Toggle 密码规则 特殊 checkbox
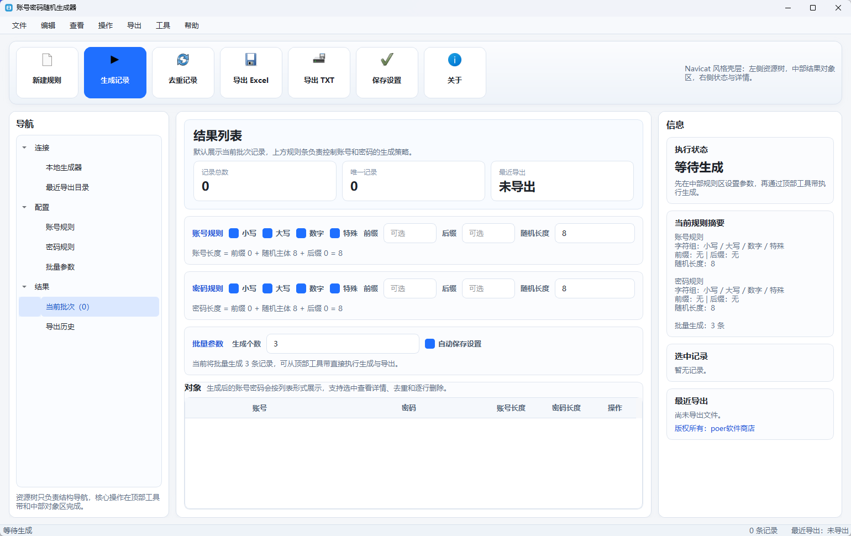 pos(335,288)
